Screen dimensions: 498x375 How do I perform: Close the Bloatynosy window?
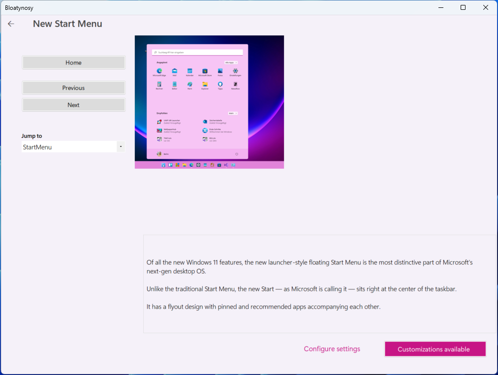[x=486, y=7]
